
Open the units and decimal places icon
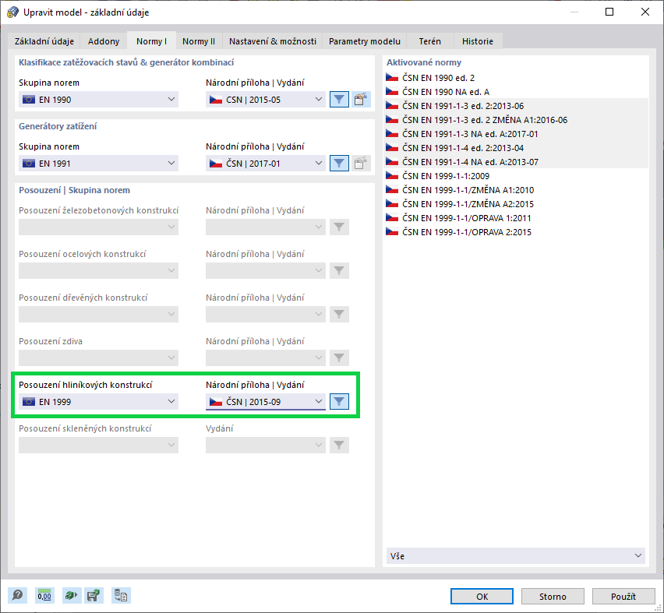(x=44, y=596)
